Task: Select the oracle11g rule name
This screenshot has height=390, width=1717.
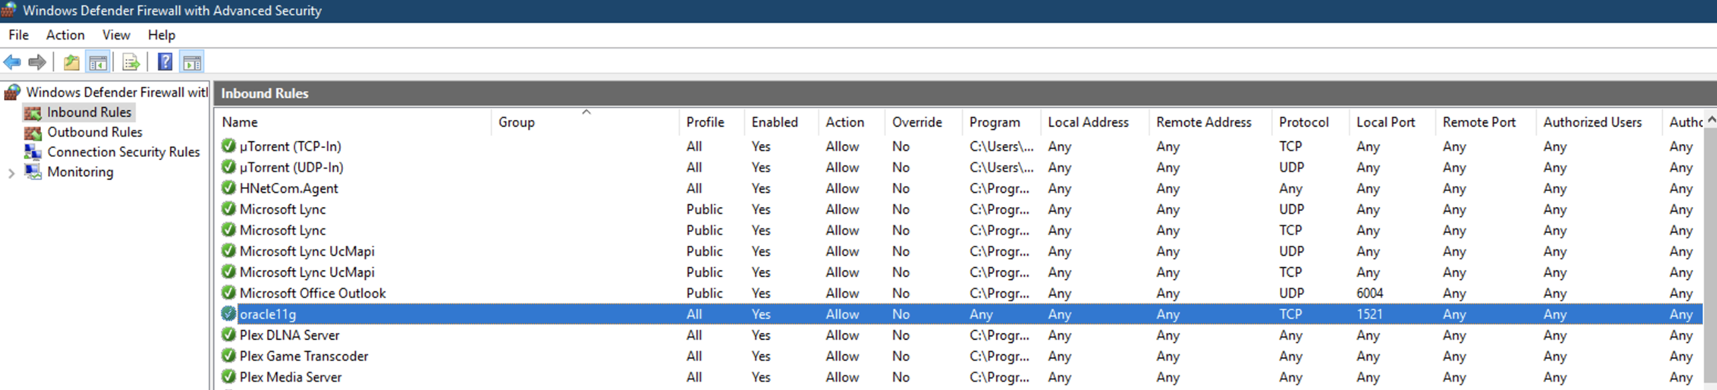Action: coord(268,314)
